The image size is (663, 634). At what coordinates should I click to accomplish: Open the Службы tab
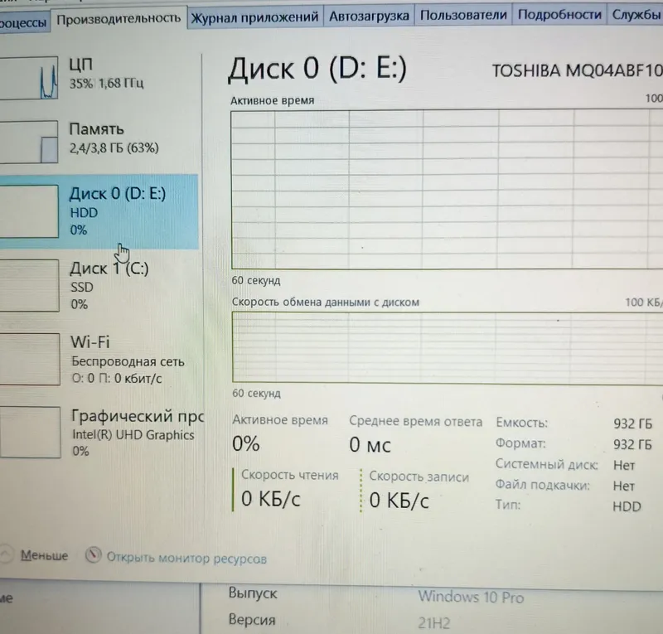(x=636, y=14)
